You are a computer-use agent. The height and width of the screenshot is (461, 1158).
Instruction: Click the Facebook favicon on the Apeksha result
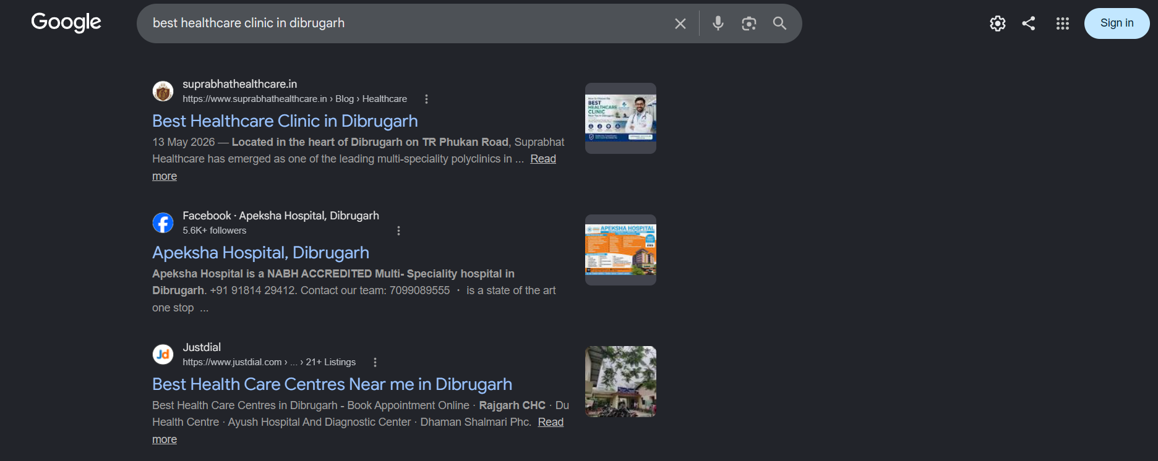point(163,223)
